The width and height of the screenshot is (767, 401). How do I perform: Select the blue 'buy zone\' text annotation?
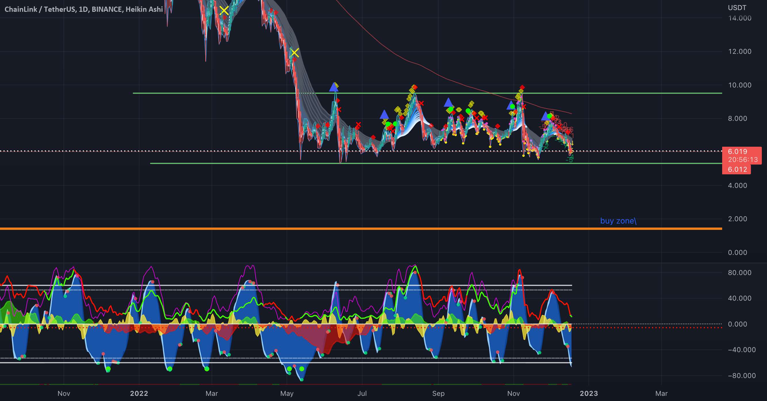point(618,221)
